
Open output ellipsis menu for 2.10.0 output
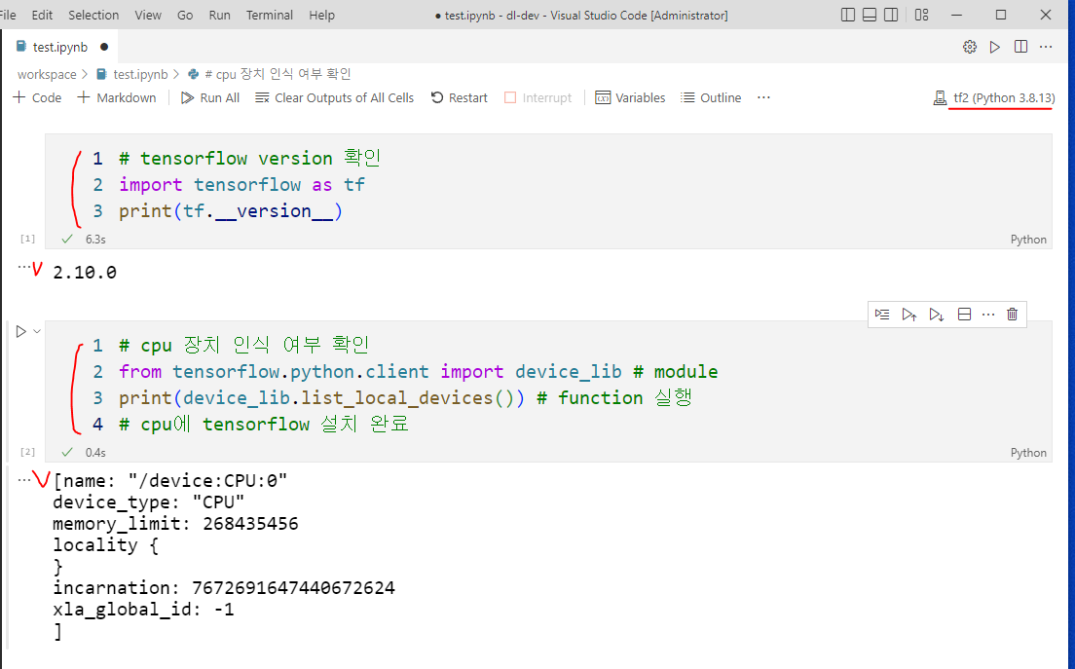(24, 267)
